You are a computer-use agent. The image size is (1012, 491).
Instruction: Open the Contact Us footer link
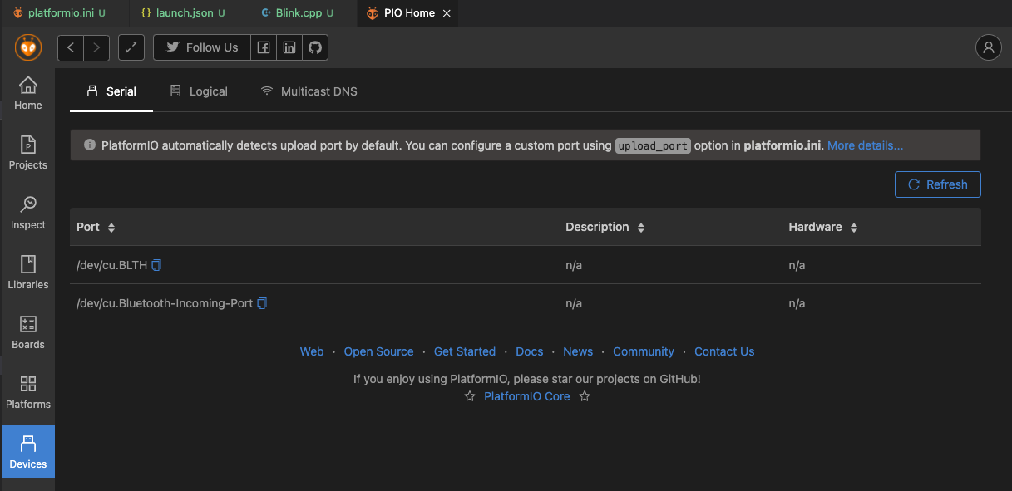[724, 351]
